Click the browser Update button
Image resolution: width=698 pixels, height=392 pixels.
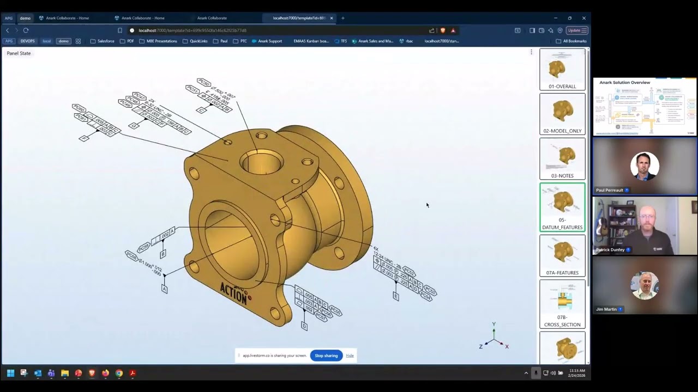tap(577, 30)
